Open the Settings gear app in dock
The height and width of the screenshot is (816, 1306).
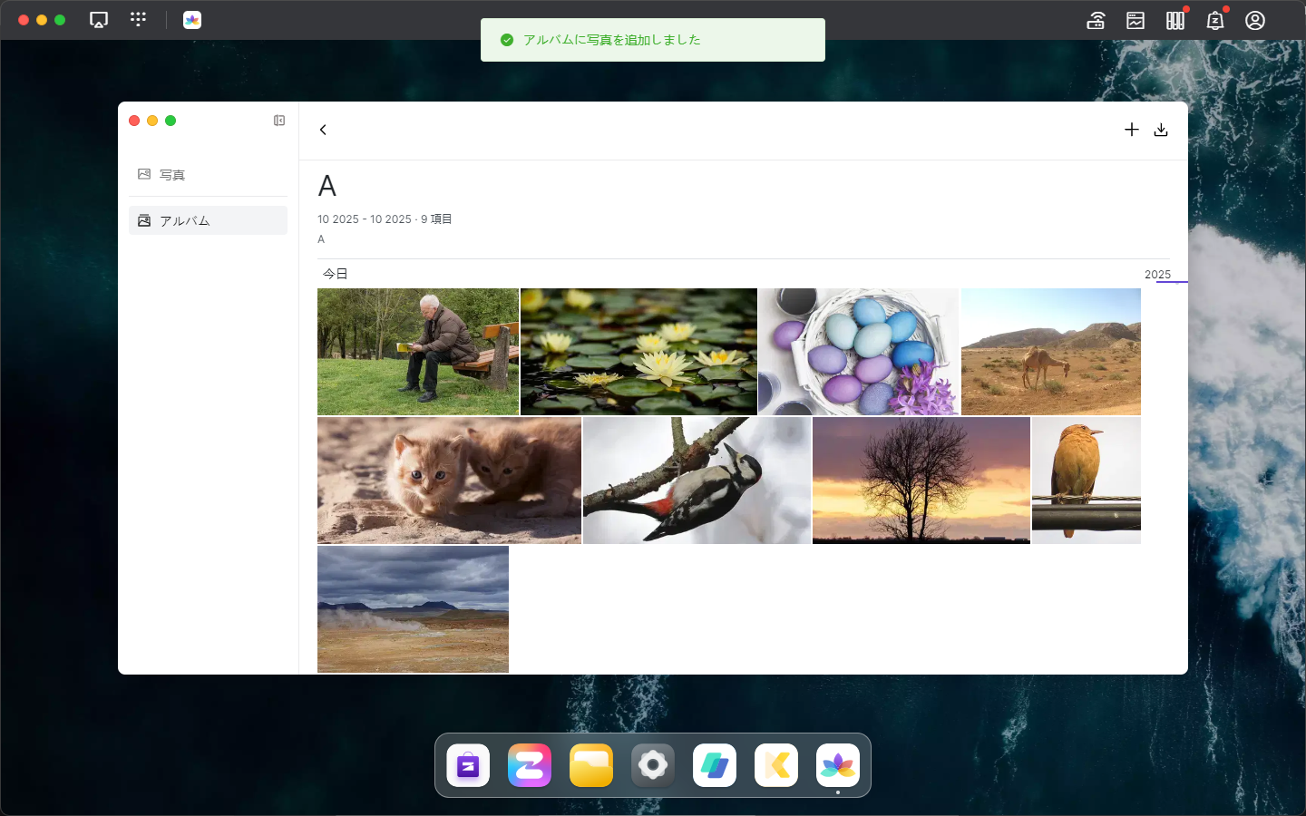click(653, 765)
